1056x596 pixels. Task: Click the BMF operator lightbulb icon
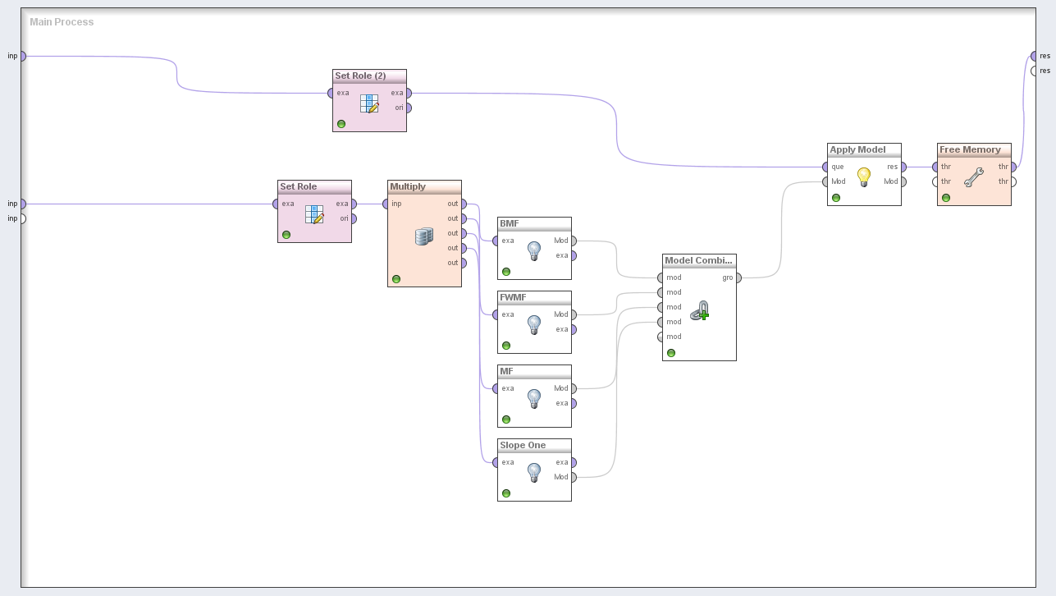coord(534,251)
